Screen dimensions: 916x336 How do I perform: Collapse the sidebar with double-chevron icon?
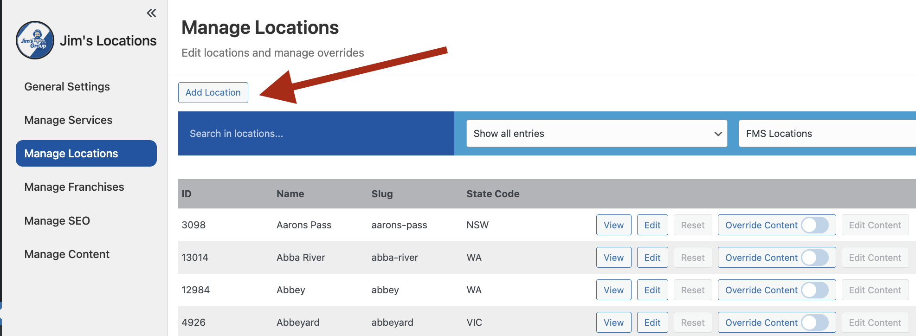click(151, 13)
